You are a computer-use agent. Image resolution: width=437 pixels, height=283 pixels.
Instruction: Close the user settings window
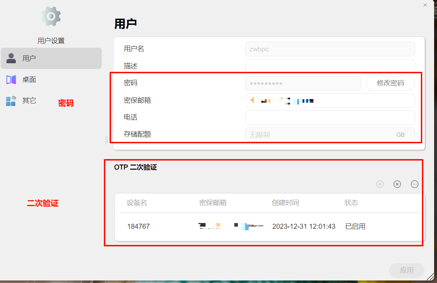point(425,5)
